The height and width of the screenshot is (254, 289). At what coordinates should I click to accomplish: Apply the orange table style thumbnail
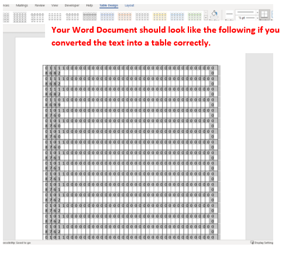click(x=125, y=16)
